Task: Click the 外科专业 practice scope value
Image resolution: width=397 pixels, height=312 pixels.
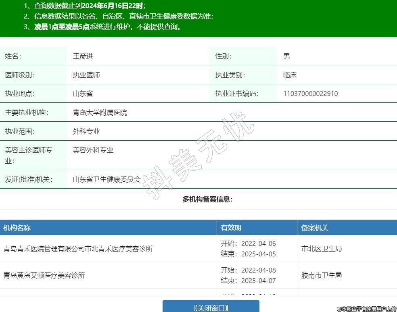Action: 86,131
